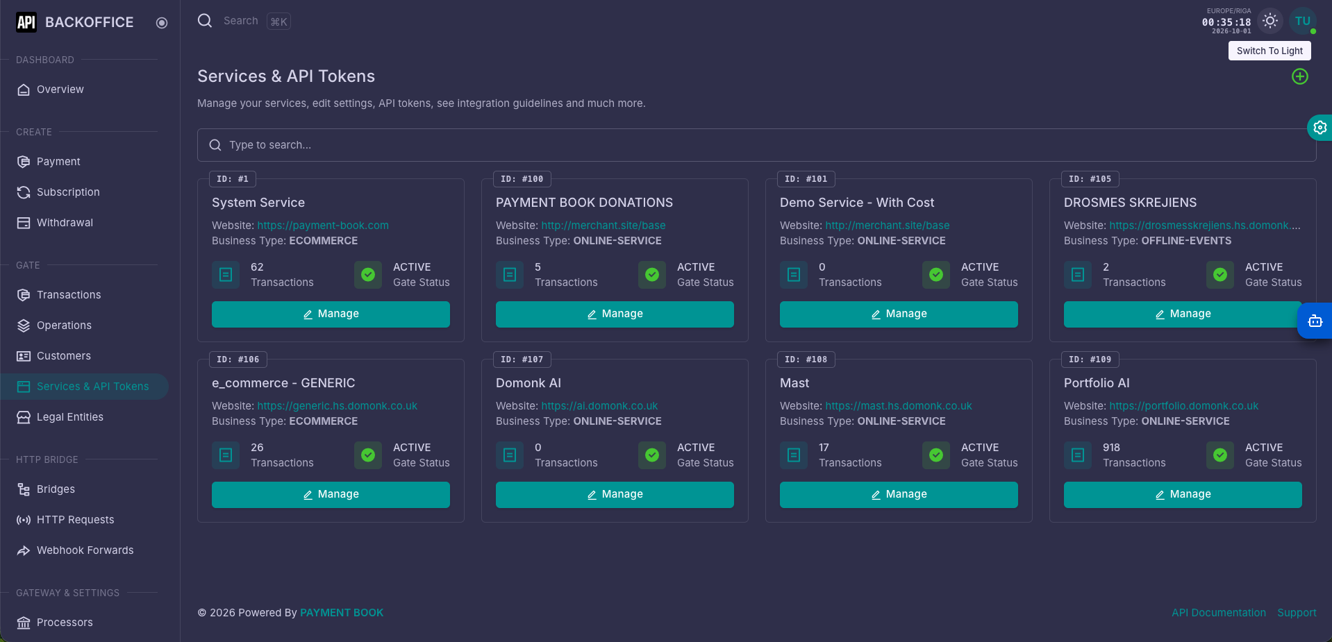Click Portfolio AI transactions icon
The height and width of the screenshot is (642, 1332).
1078,455
